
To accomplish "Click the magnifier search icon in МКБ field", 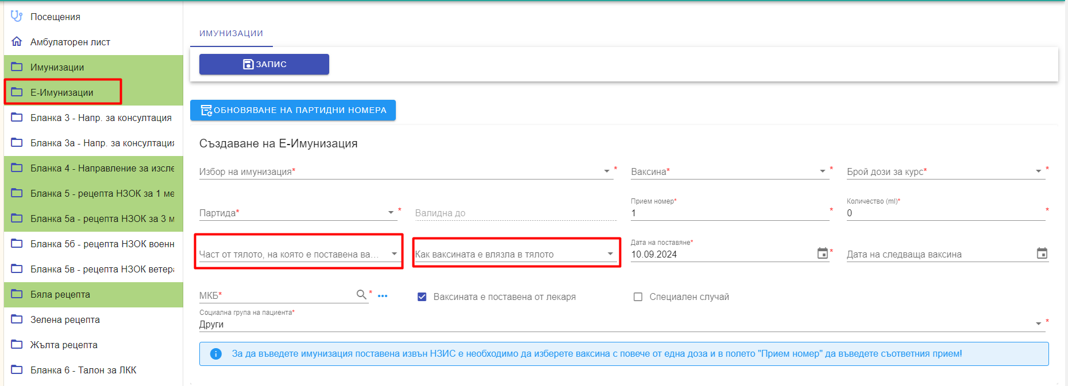I will (x=361, y=294).
